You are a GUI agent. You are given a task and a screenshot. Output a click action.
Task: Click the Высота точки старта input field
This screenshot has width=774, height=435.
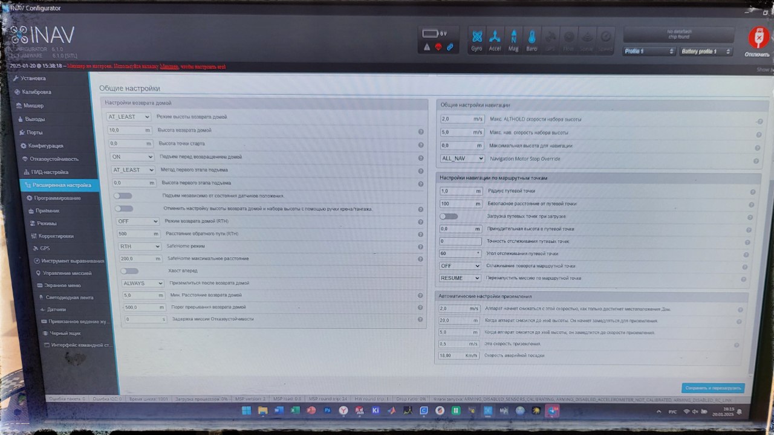pos(130,144)
